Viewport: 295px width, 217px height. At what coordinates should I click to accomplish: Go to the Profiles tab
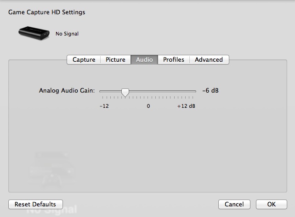coord(174,59)
